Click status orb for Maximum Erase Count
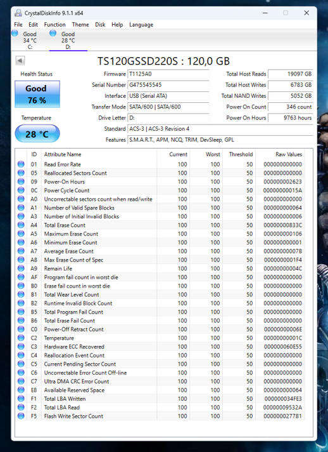328x452 pixels. click(21, 234)
